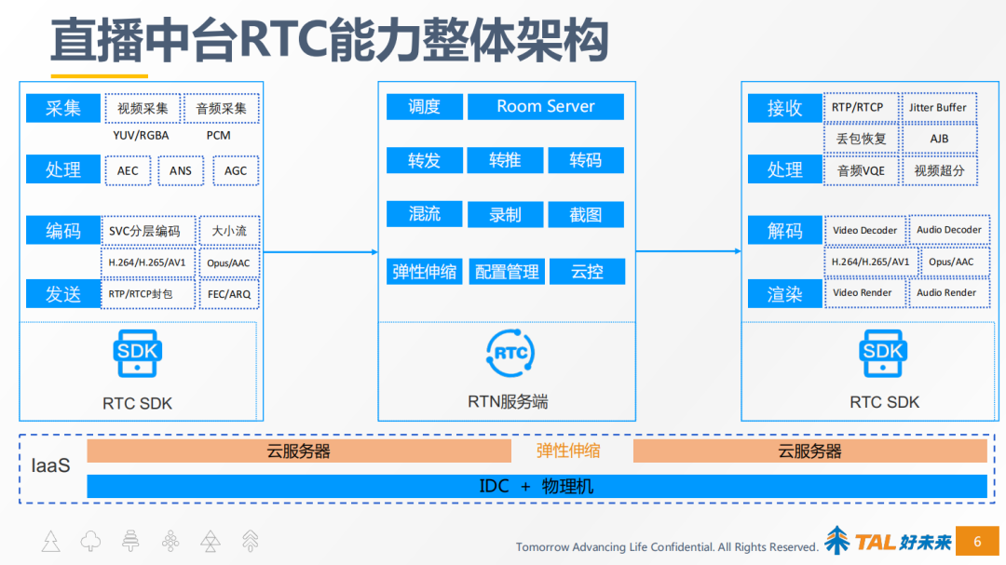Click the IaaS label

50,465
